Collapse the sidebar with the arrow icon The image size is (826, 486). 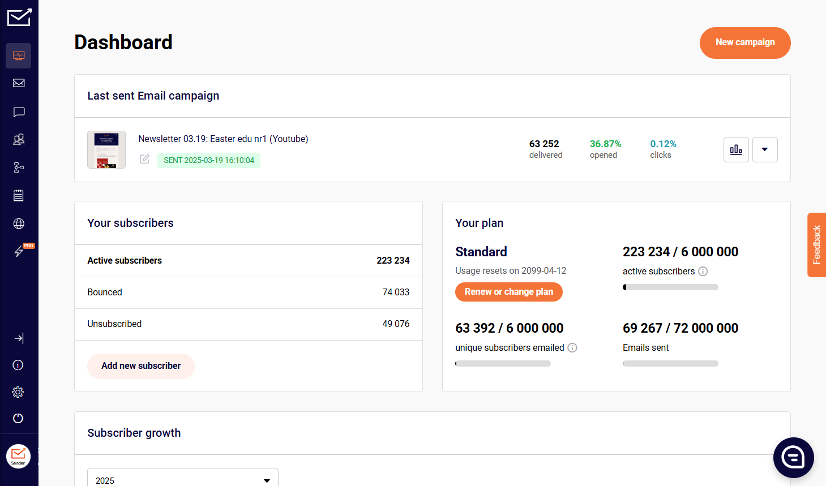19,338
